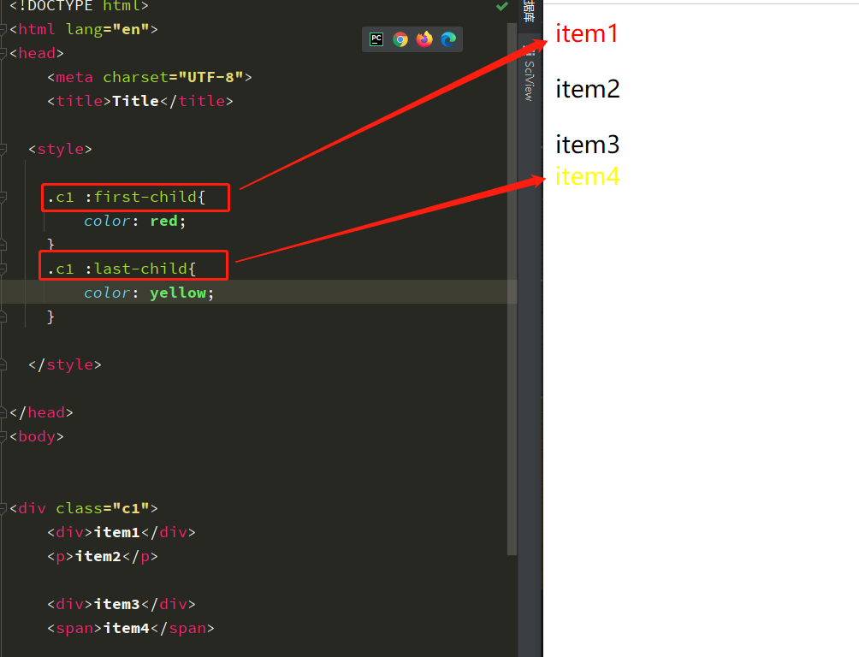The width and height of the screenshot is (859, 657).
Task: Click the green inspection checkmark icon
Action: coord(502,6)
